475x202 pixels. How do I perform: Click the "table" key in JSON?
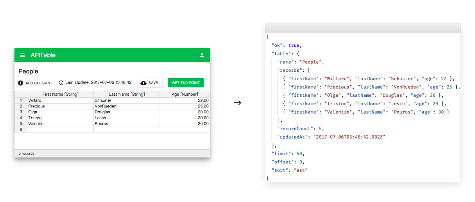281,54
